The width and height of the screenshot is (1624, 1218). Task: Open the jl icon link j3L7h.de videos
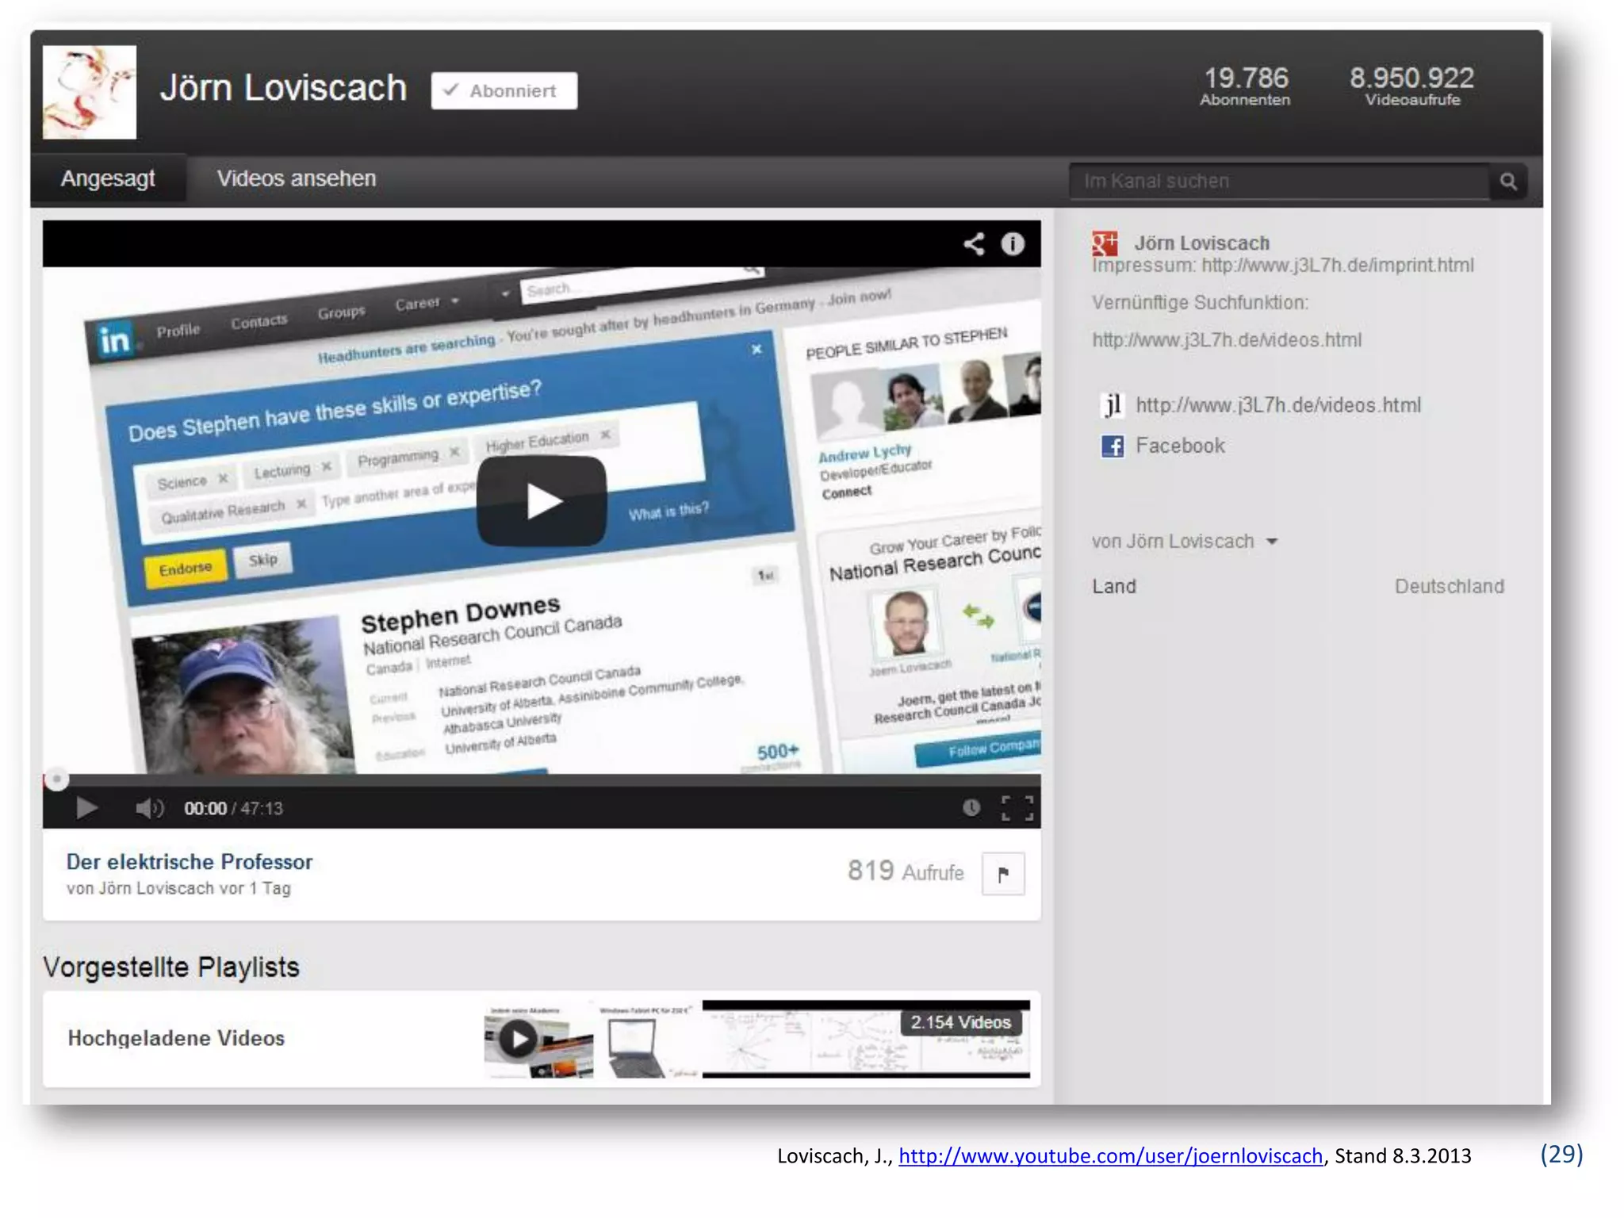coord(1278,405)
